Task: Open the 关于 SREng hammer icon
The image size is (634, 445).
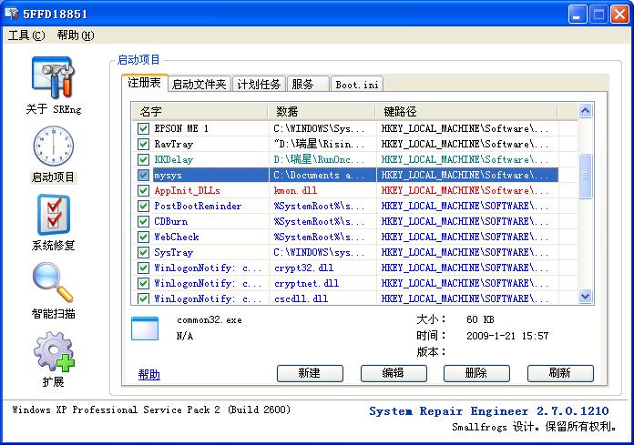Action: coord(53,77)
